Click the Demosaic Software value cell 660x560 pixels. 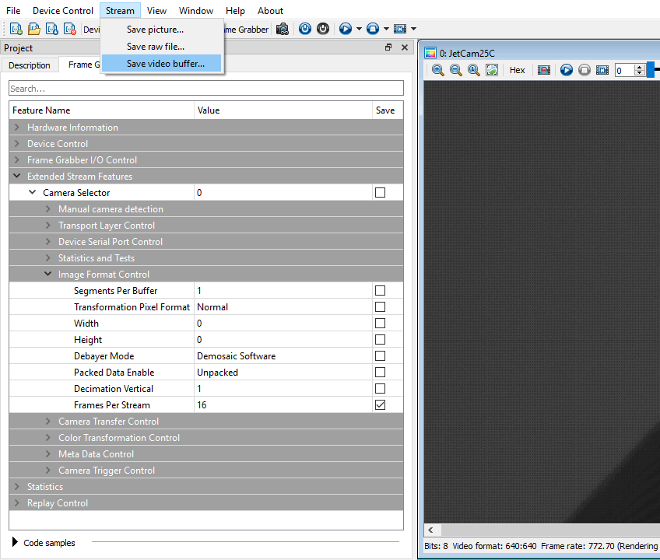283,356
